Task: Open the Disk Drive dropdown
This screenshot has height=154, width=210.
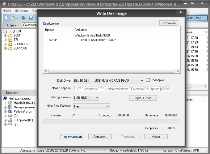Action: pyautogui.click(x=108, y=80)
